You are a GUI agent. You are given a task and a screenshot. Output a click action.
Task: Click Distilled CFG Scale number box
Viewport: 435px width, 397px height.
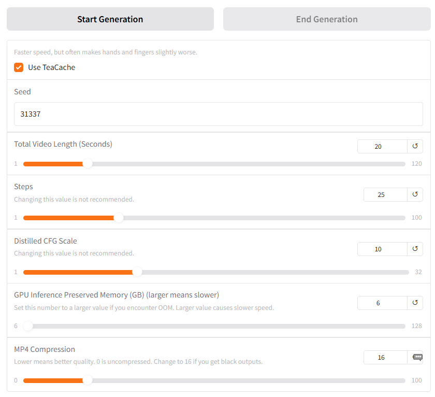pyautogui.click(x=382, y=249)
